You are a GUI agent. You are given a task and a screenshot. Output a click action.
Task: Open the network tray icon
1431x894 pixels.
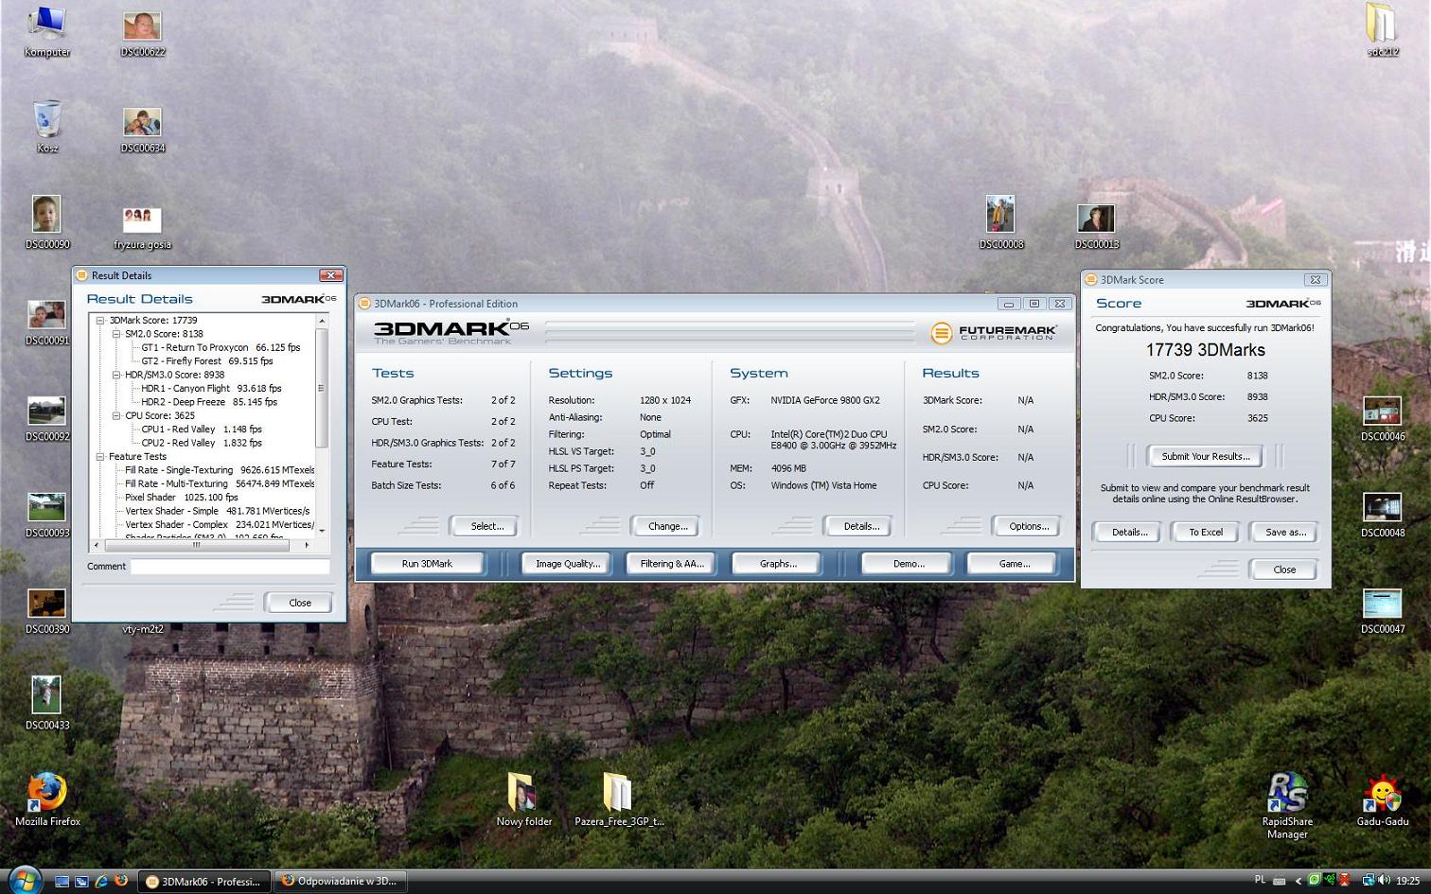[x=1368, y=880]
